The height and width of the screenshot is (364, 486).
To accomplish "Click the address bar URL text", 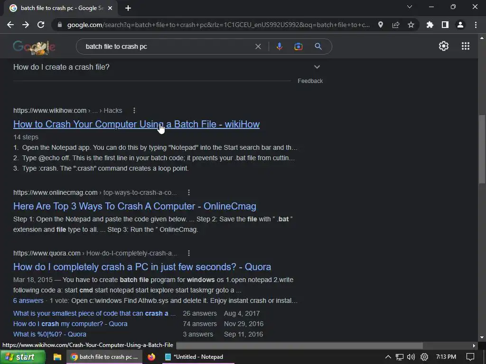I will [218, 25].
